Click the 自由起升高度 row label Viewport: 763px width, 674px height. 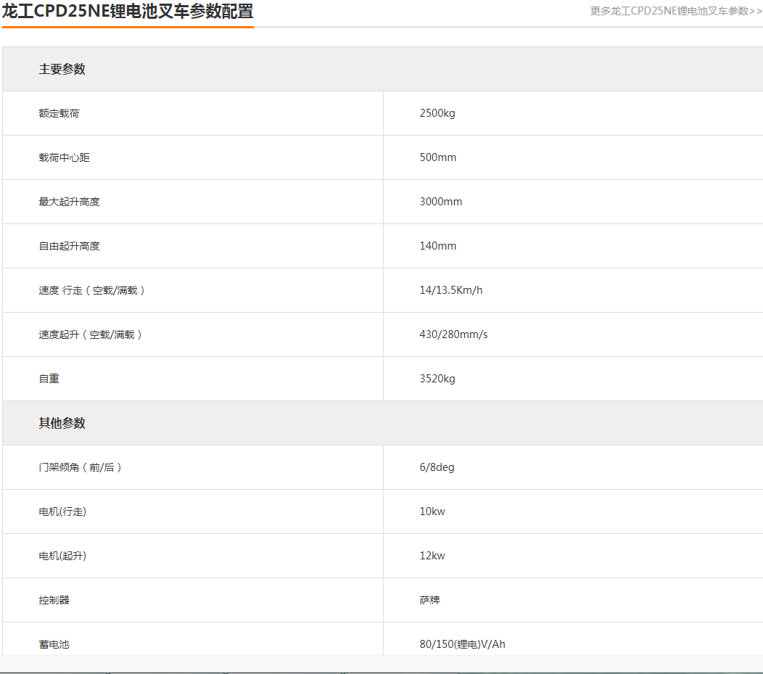70,246
